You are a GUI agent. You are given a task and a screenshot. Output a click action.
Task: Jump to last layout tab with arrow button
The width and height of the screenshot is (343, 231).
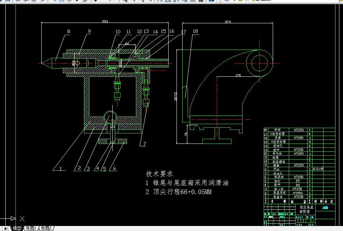click(x=6, y=228)
